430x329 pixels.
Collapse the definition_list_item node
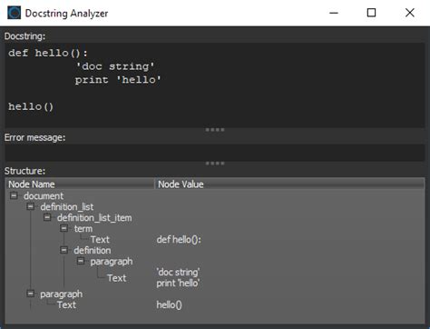[47, 217]
